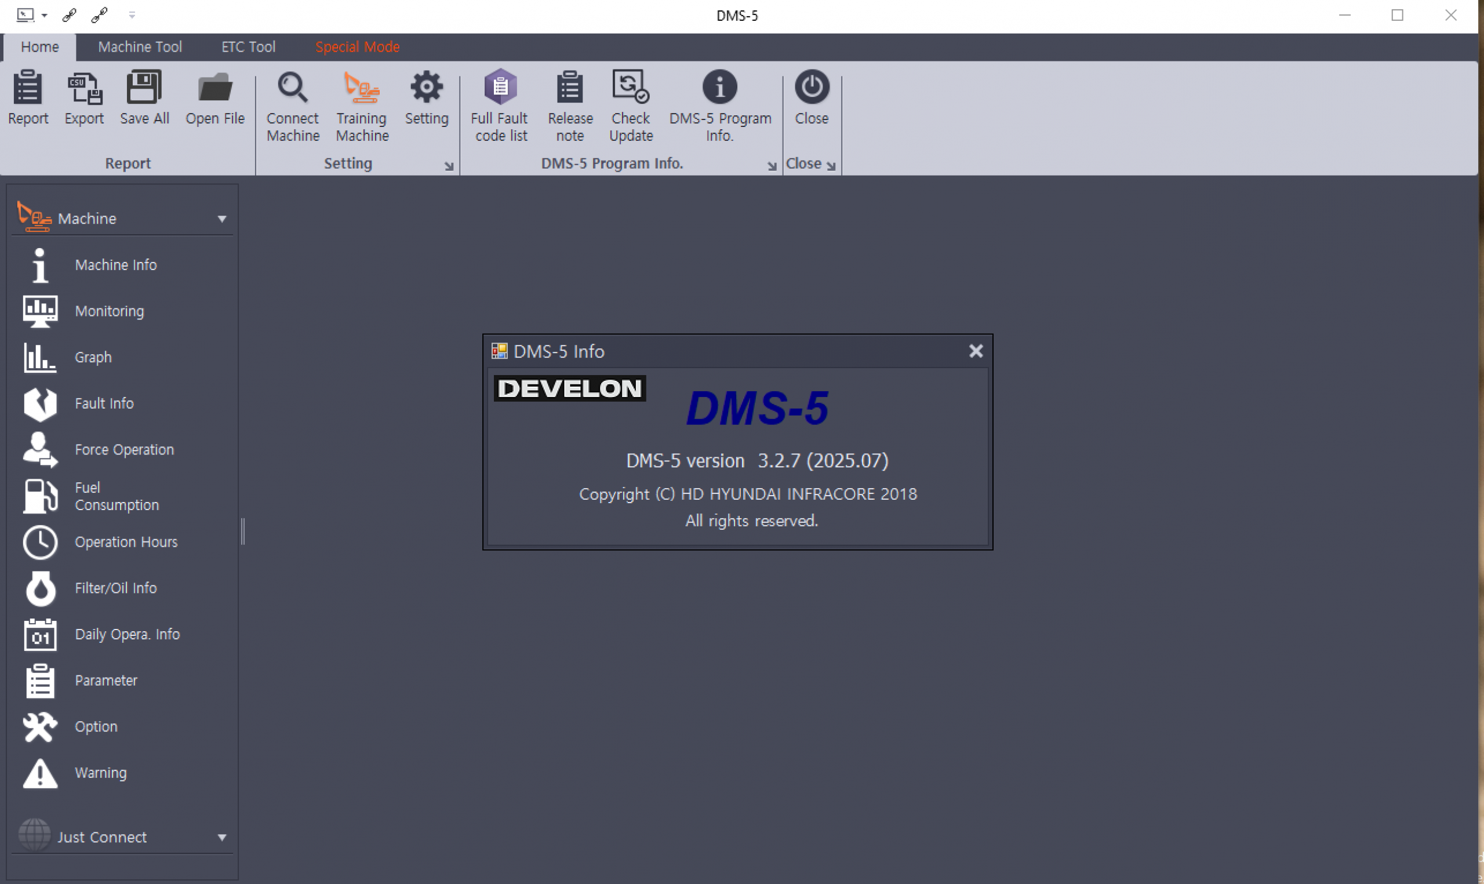Minimize the DMS-5 window
The width and height of the screenshot is (1484, 884).
coord(1345,15)
